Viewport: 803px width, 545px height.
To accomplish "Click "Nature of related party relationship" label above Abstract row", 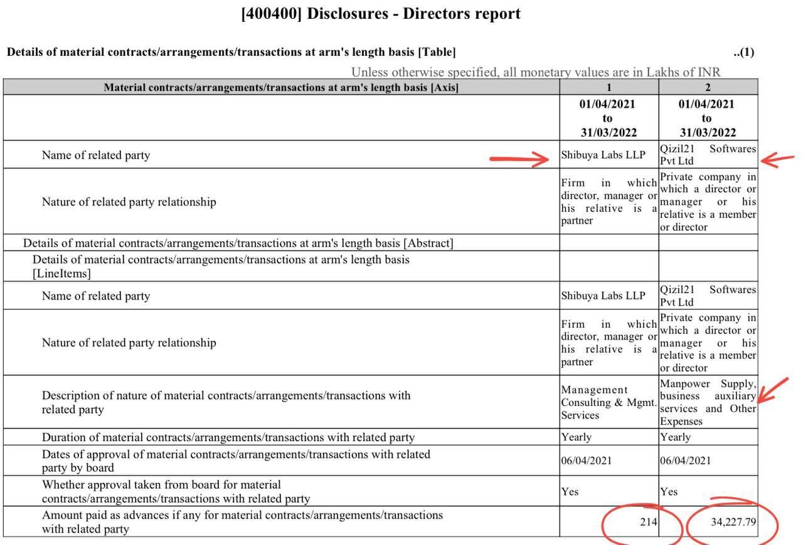I will coord(129,202).
